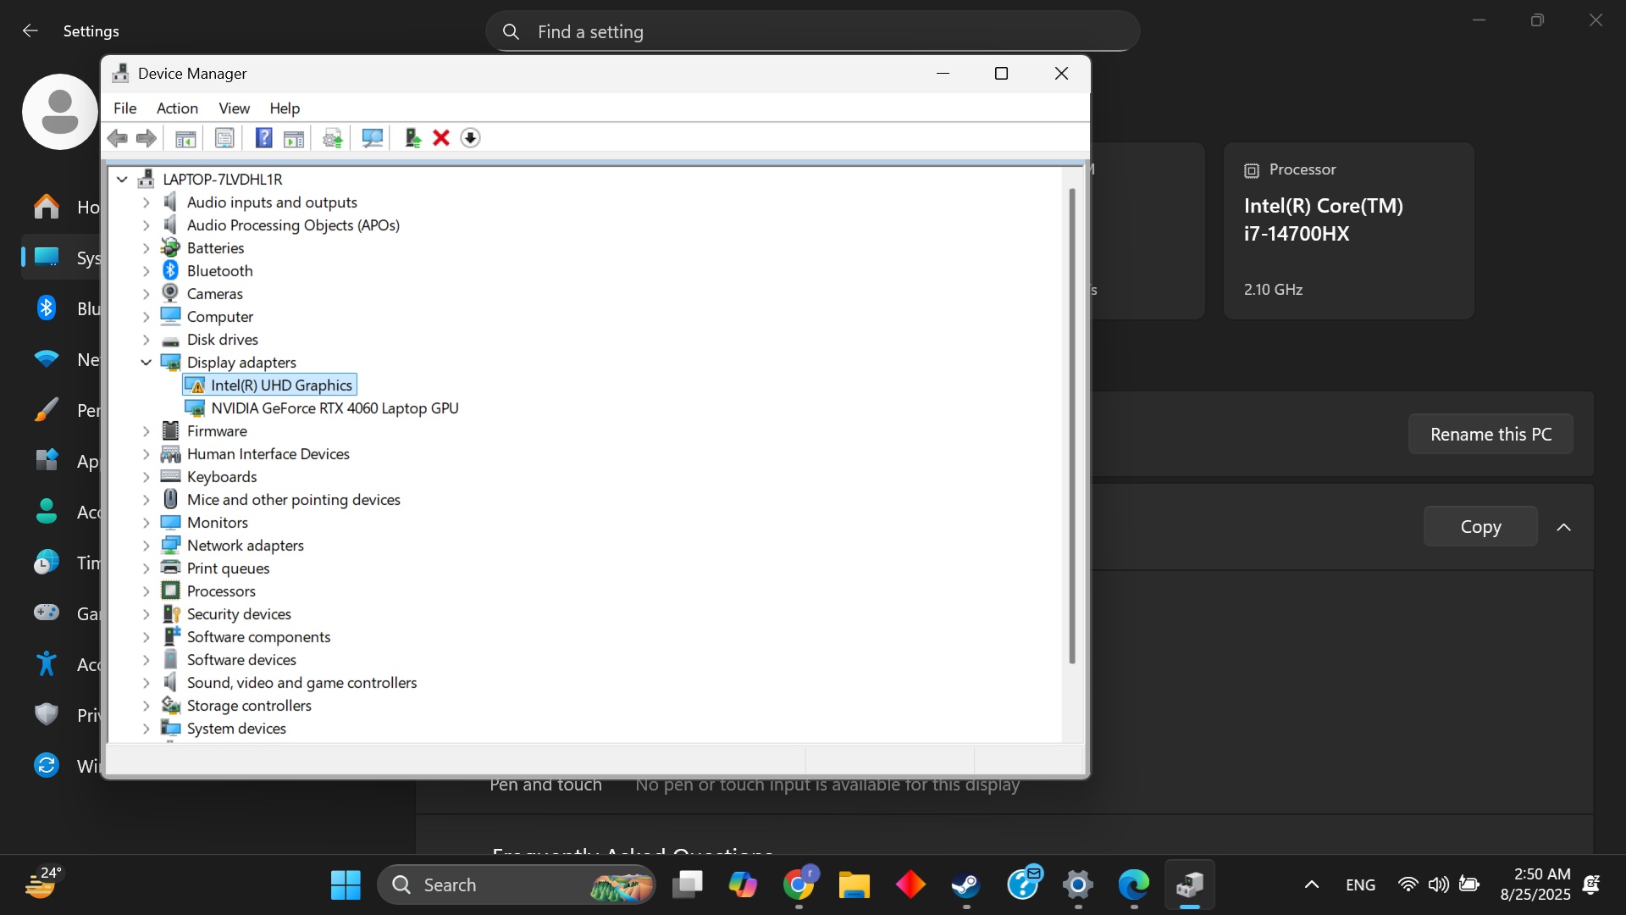
Task: Open the Action menu
Action: [x=177, y=108]
